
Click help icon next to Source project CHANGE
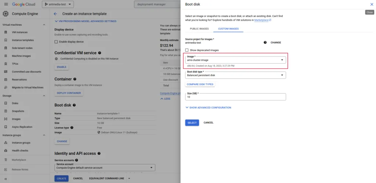pyautogui.click(x=265, y=43)
